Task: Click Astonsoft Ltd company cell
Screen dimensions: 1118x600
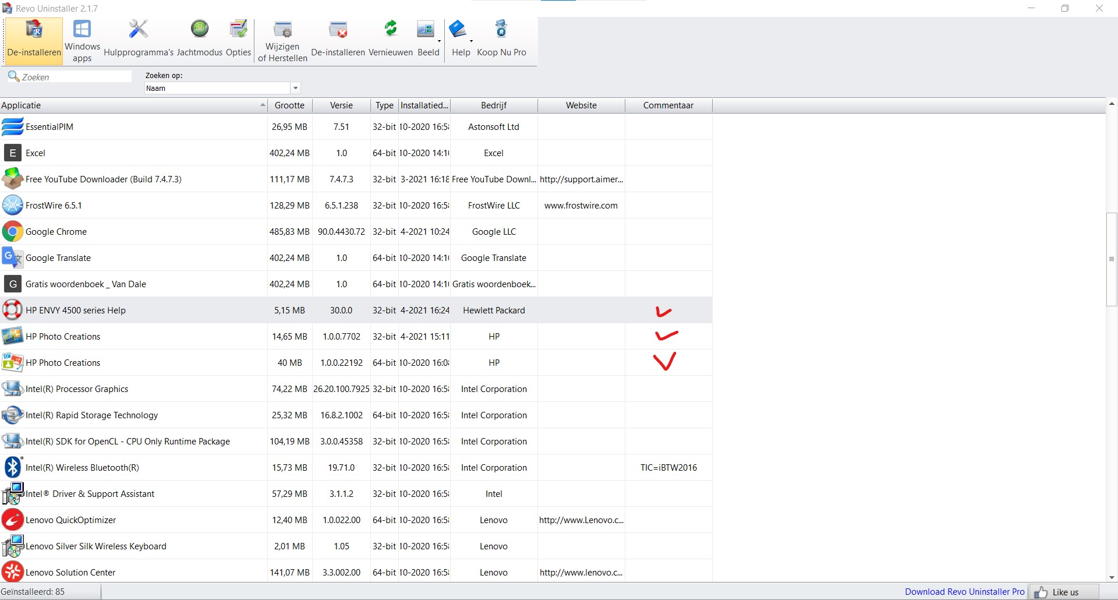Action: tap(494, 126)
